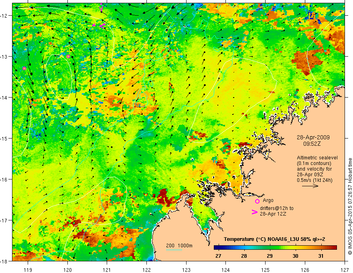
Task: Click the longitude axis label 125
Action: click(266, 270)
